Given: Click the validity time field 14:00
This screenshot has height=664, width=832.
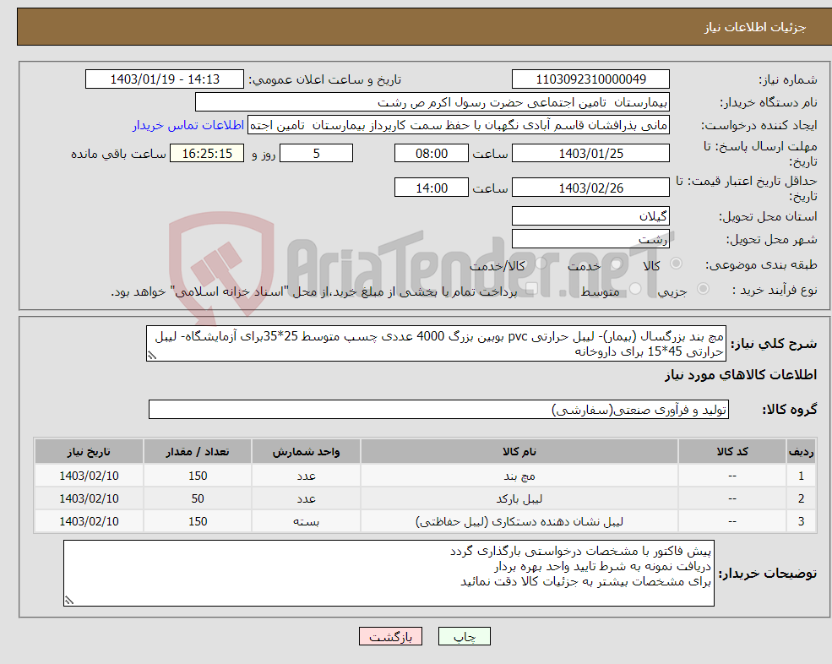Looking at the screenshot, I should coord(432,188).
